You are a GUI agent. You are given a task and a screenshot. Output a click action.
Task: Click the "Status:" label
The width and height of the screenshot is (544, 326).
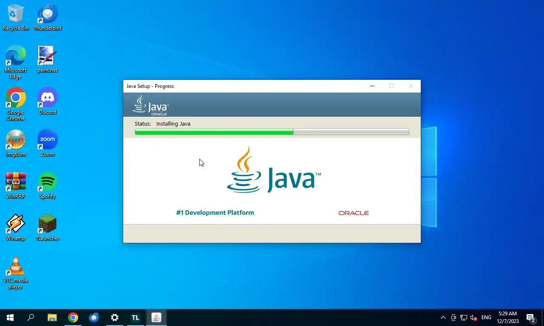coord(143,124)
